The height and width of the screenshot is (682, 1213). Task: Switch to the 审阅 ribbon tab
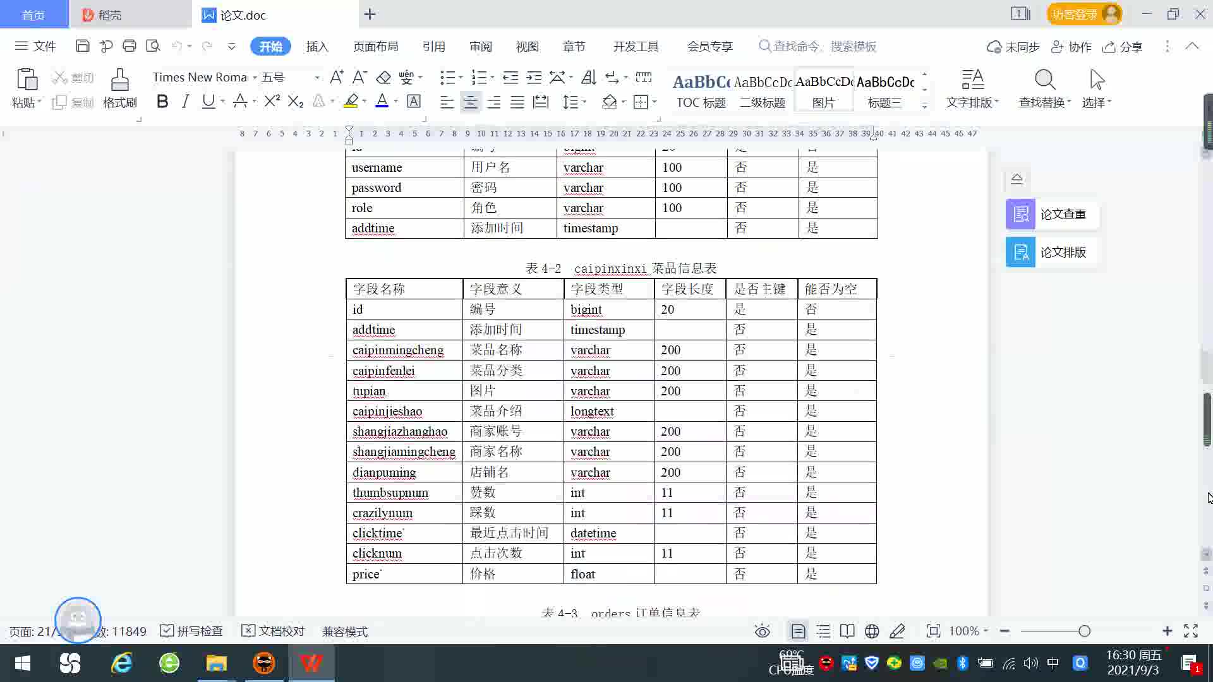(481, 46)
